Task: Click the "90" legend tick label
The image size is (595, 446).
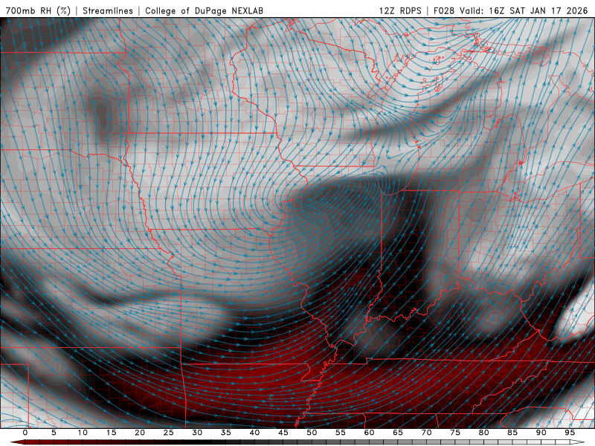Action: tap(541, 433)
